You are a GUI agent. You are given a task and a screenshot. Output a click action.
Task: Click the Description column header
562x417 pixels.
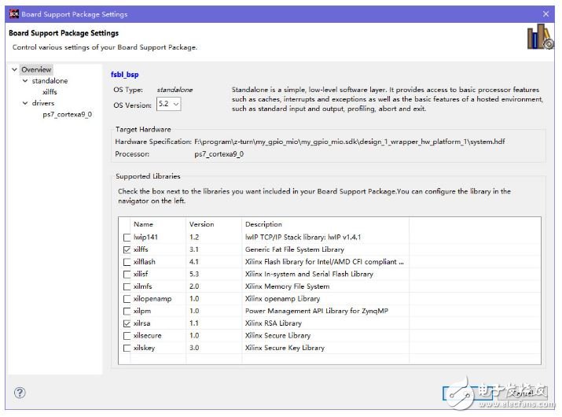(x=263, y=224)
